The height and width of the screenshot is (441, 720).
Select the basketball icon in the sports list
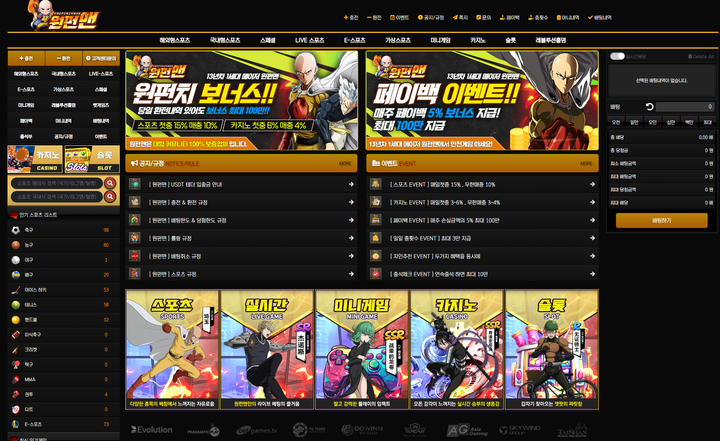tap(16, 245)
